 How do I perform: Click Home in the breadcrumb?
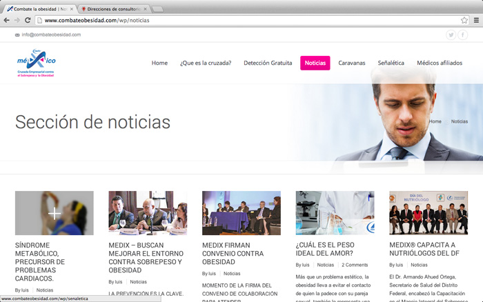point(435,121)
